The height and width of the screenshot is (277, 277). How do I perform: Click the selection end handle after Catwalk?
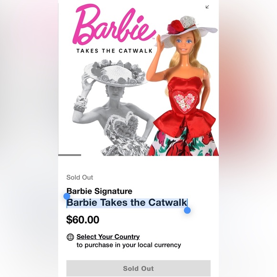187,210
